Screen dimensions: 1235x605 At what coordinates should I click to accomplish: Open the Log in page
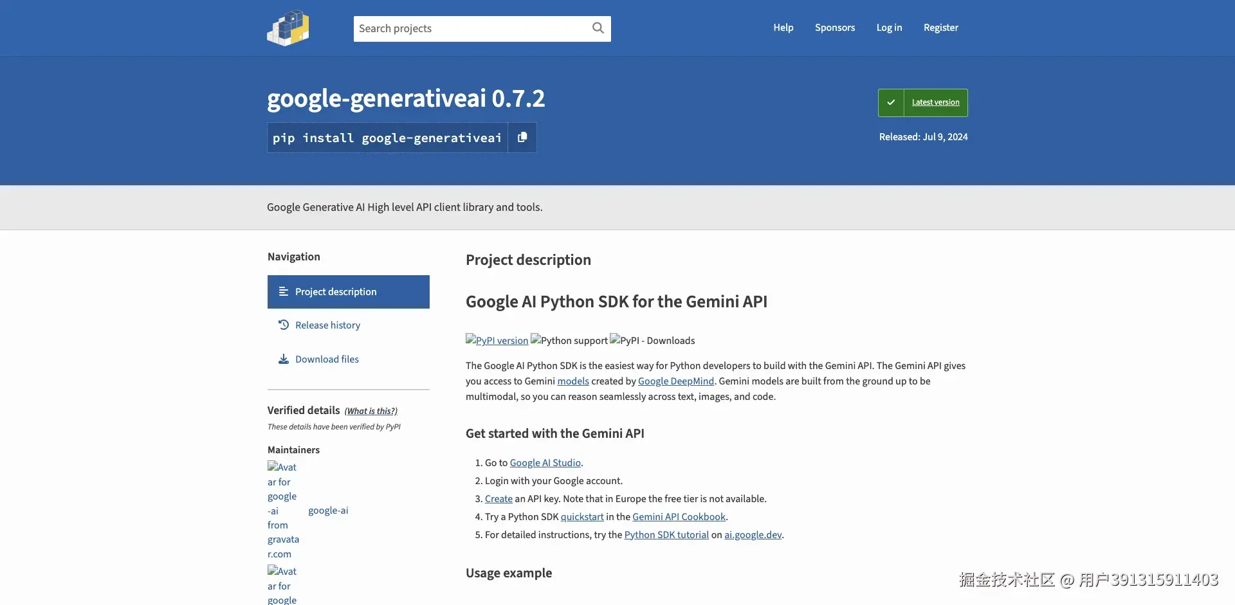[889, 28]
